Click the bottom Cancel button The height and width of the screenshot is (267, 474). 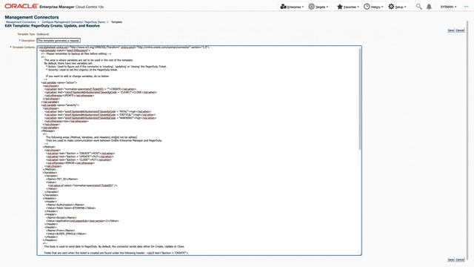[x=460, y=260]
